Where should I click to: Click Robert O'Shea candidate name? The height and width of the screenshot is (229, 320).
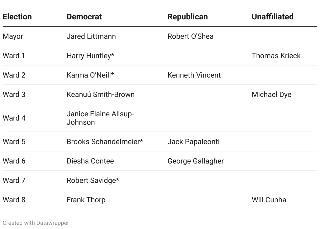click(190, 36)
